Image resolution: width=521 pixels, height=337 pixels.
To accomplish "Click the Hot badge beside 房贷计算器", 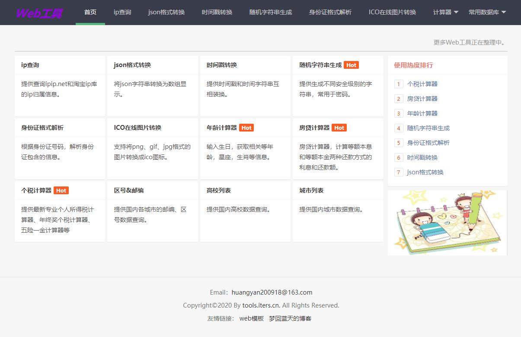I will pos(339,128).
